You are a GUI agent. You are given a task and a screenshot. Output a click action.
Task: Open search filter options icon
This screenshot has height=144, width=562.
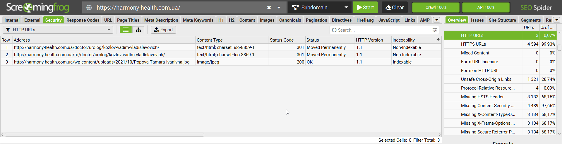point(435,30)
